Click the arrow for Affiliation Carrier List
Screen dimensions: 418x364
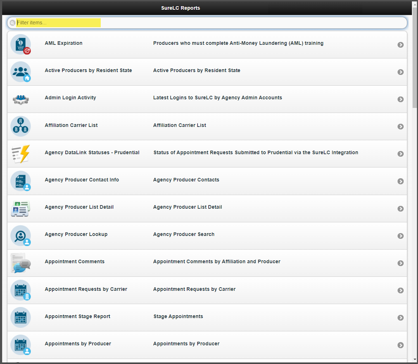pyautogui.click(x=400, y=127)
